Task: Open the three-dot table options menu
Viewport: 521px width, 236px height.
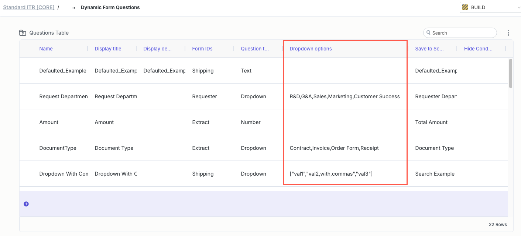Action: (508, 33)
